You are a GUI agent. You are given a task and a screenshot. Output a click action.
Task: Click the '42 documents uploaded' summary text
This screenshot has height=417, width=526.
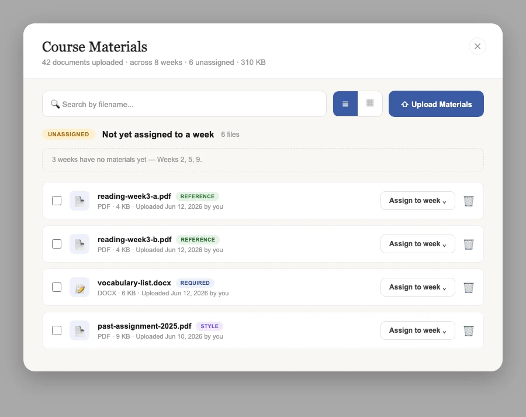point(82,63)
